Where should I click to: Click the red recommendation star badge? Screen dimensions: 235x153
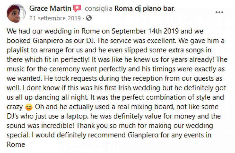(77, 9)
